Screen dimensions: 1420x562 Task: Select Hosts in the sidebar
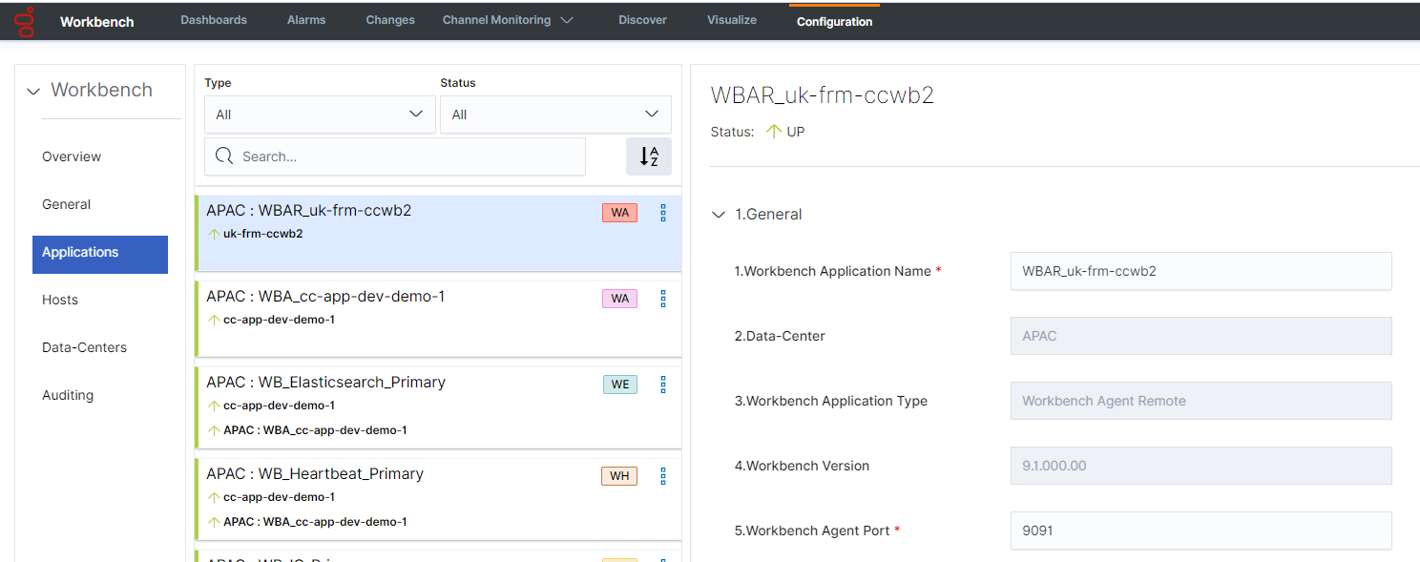pyautogui.click(x=60, y=300)
